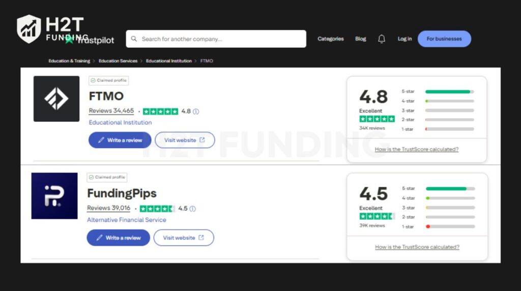Open the Alternative Financial Service category link
521x291 pixels.
click(x=127, y=220)
